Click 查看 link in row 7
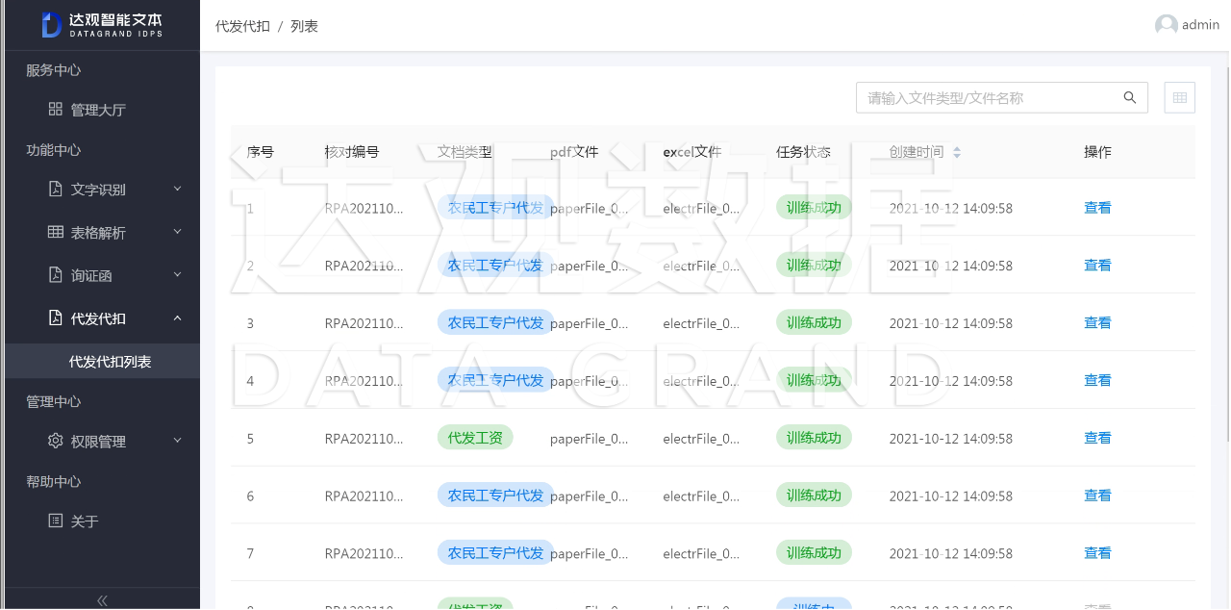Viewport: 1231px width, 610px height. 1097,553
